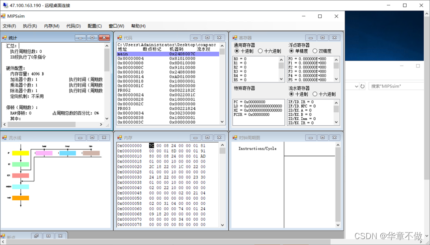Screen dimensions: 430x245
Task: Maximize the 流水线 window
Action: [x=92, y=137]
